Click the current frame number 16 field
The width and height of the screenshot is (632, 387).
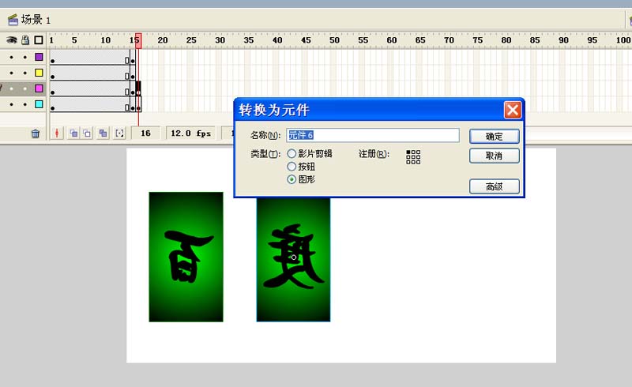pyautogui.click(x=145, y=133)
